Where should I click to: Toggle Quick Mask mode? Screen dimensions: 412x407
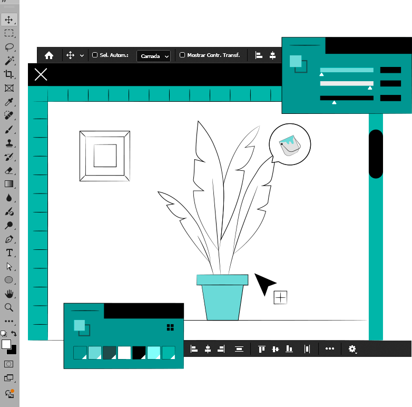pyautogui.click(x=8, y=364)
